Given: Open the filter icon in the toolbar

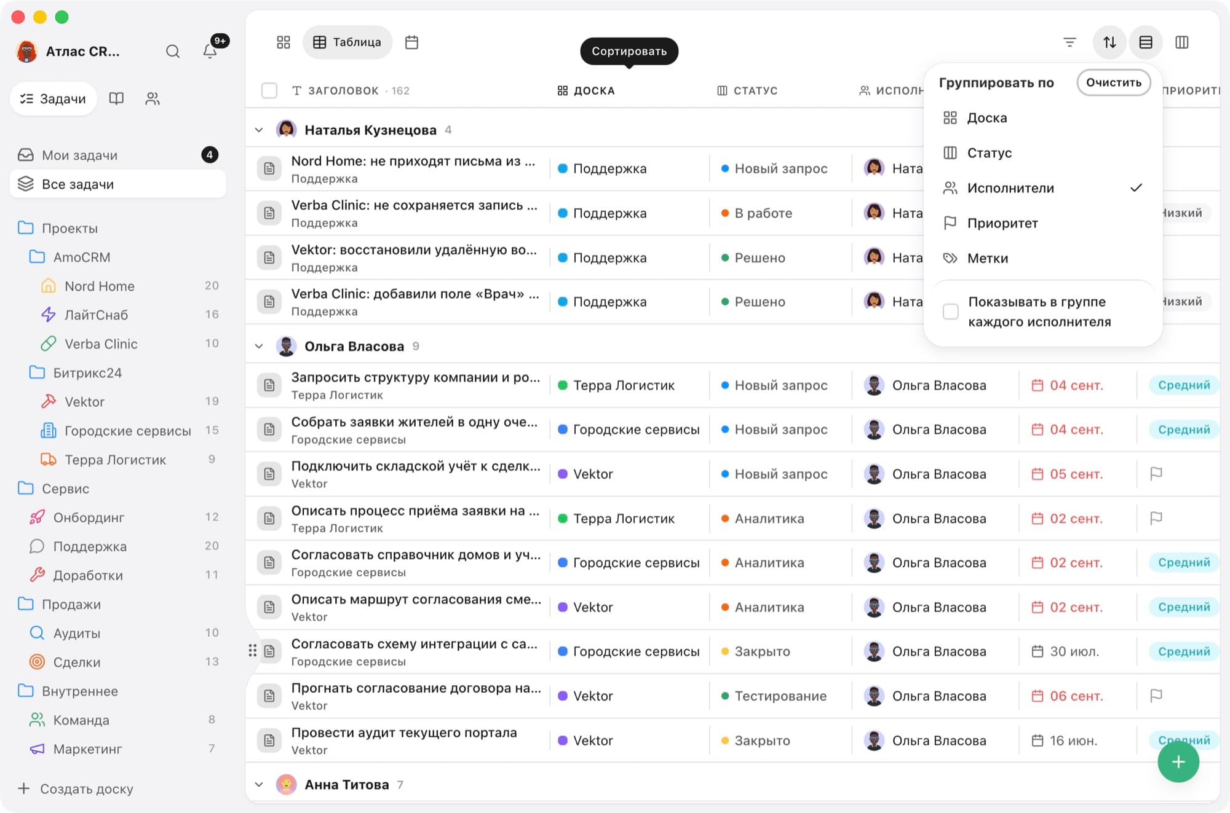Looking at the screenshot, I should click(x=1070, y=42).
